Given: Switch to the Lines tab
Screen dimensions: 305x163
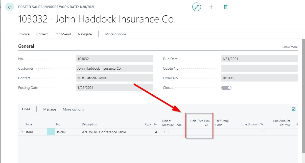Looking at the screenshot, I should coord(26,109).
